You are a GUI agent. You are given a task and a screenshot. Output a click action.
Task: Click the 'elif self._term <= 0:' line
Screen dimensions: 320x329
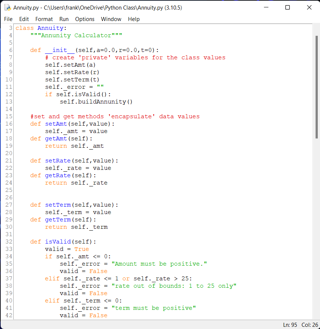click(83, 301)
